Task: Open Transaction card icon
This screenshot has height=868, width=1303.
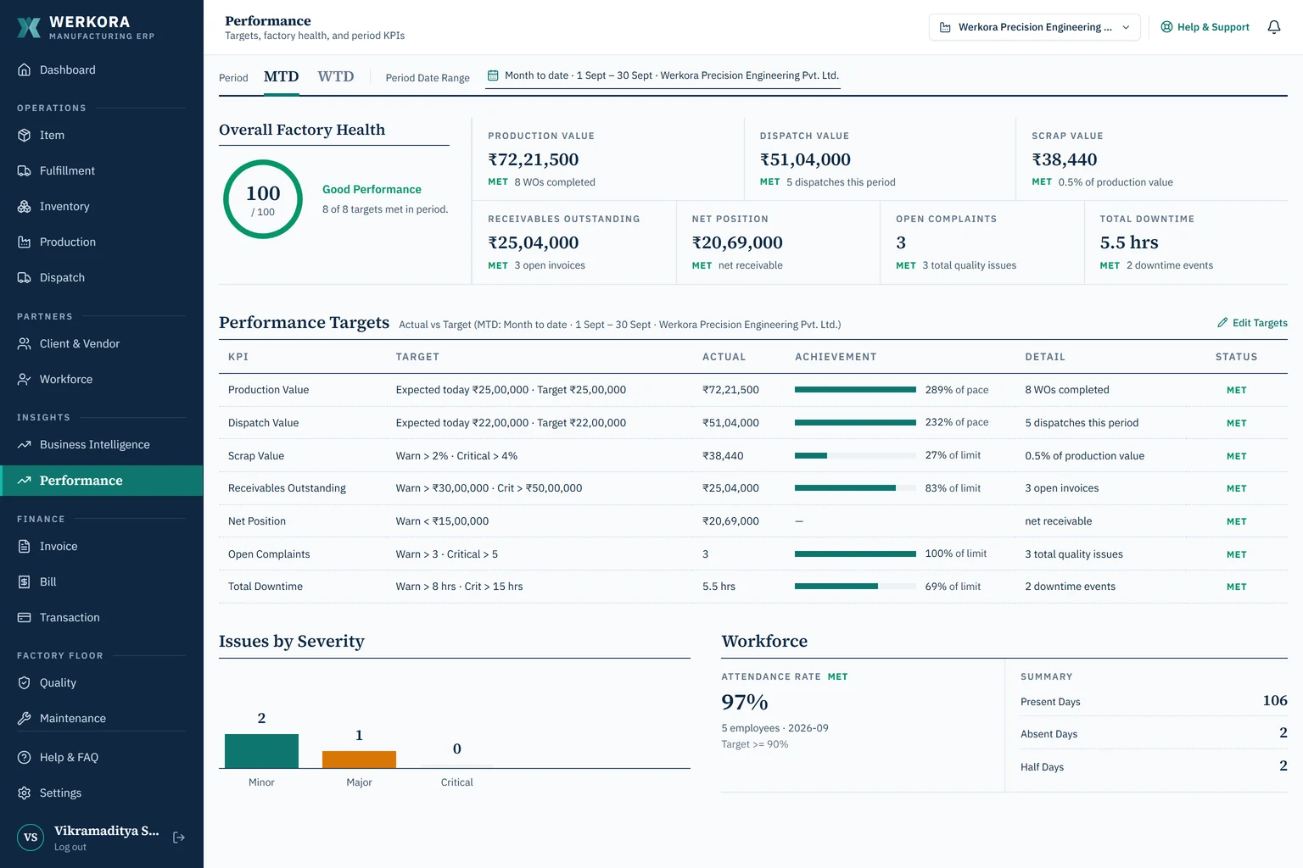Action: pyautogui.click(x=25, y=618)
